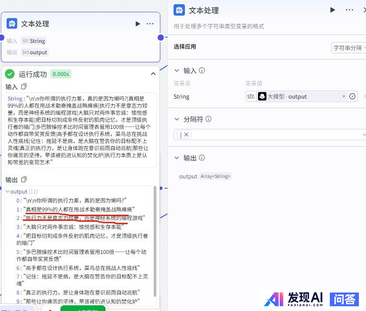Open the more options menu on the canvas node card

(150, 24)
